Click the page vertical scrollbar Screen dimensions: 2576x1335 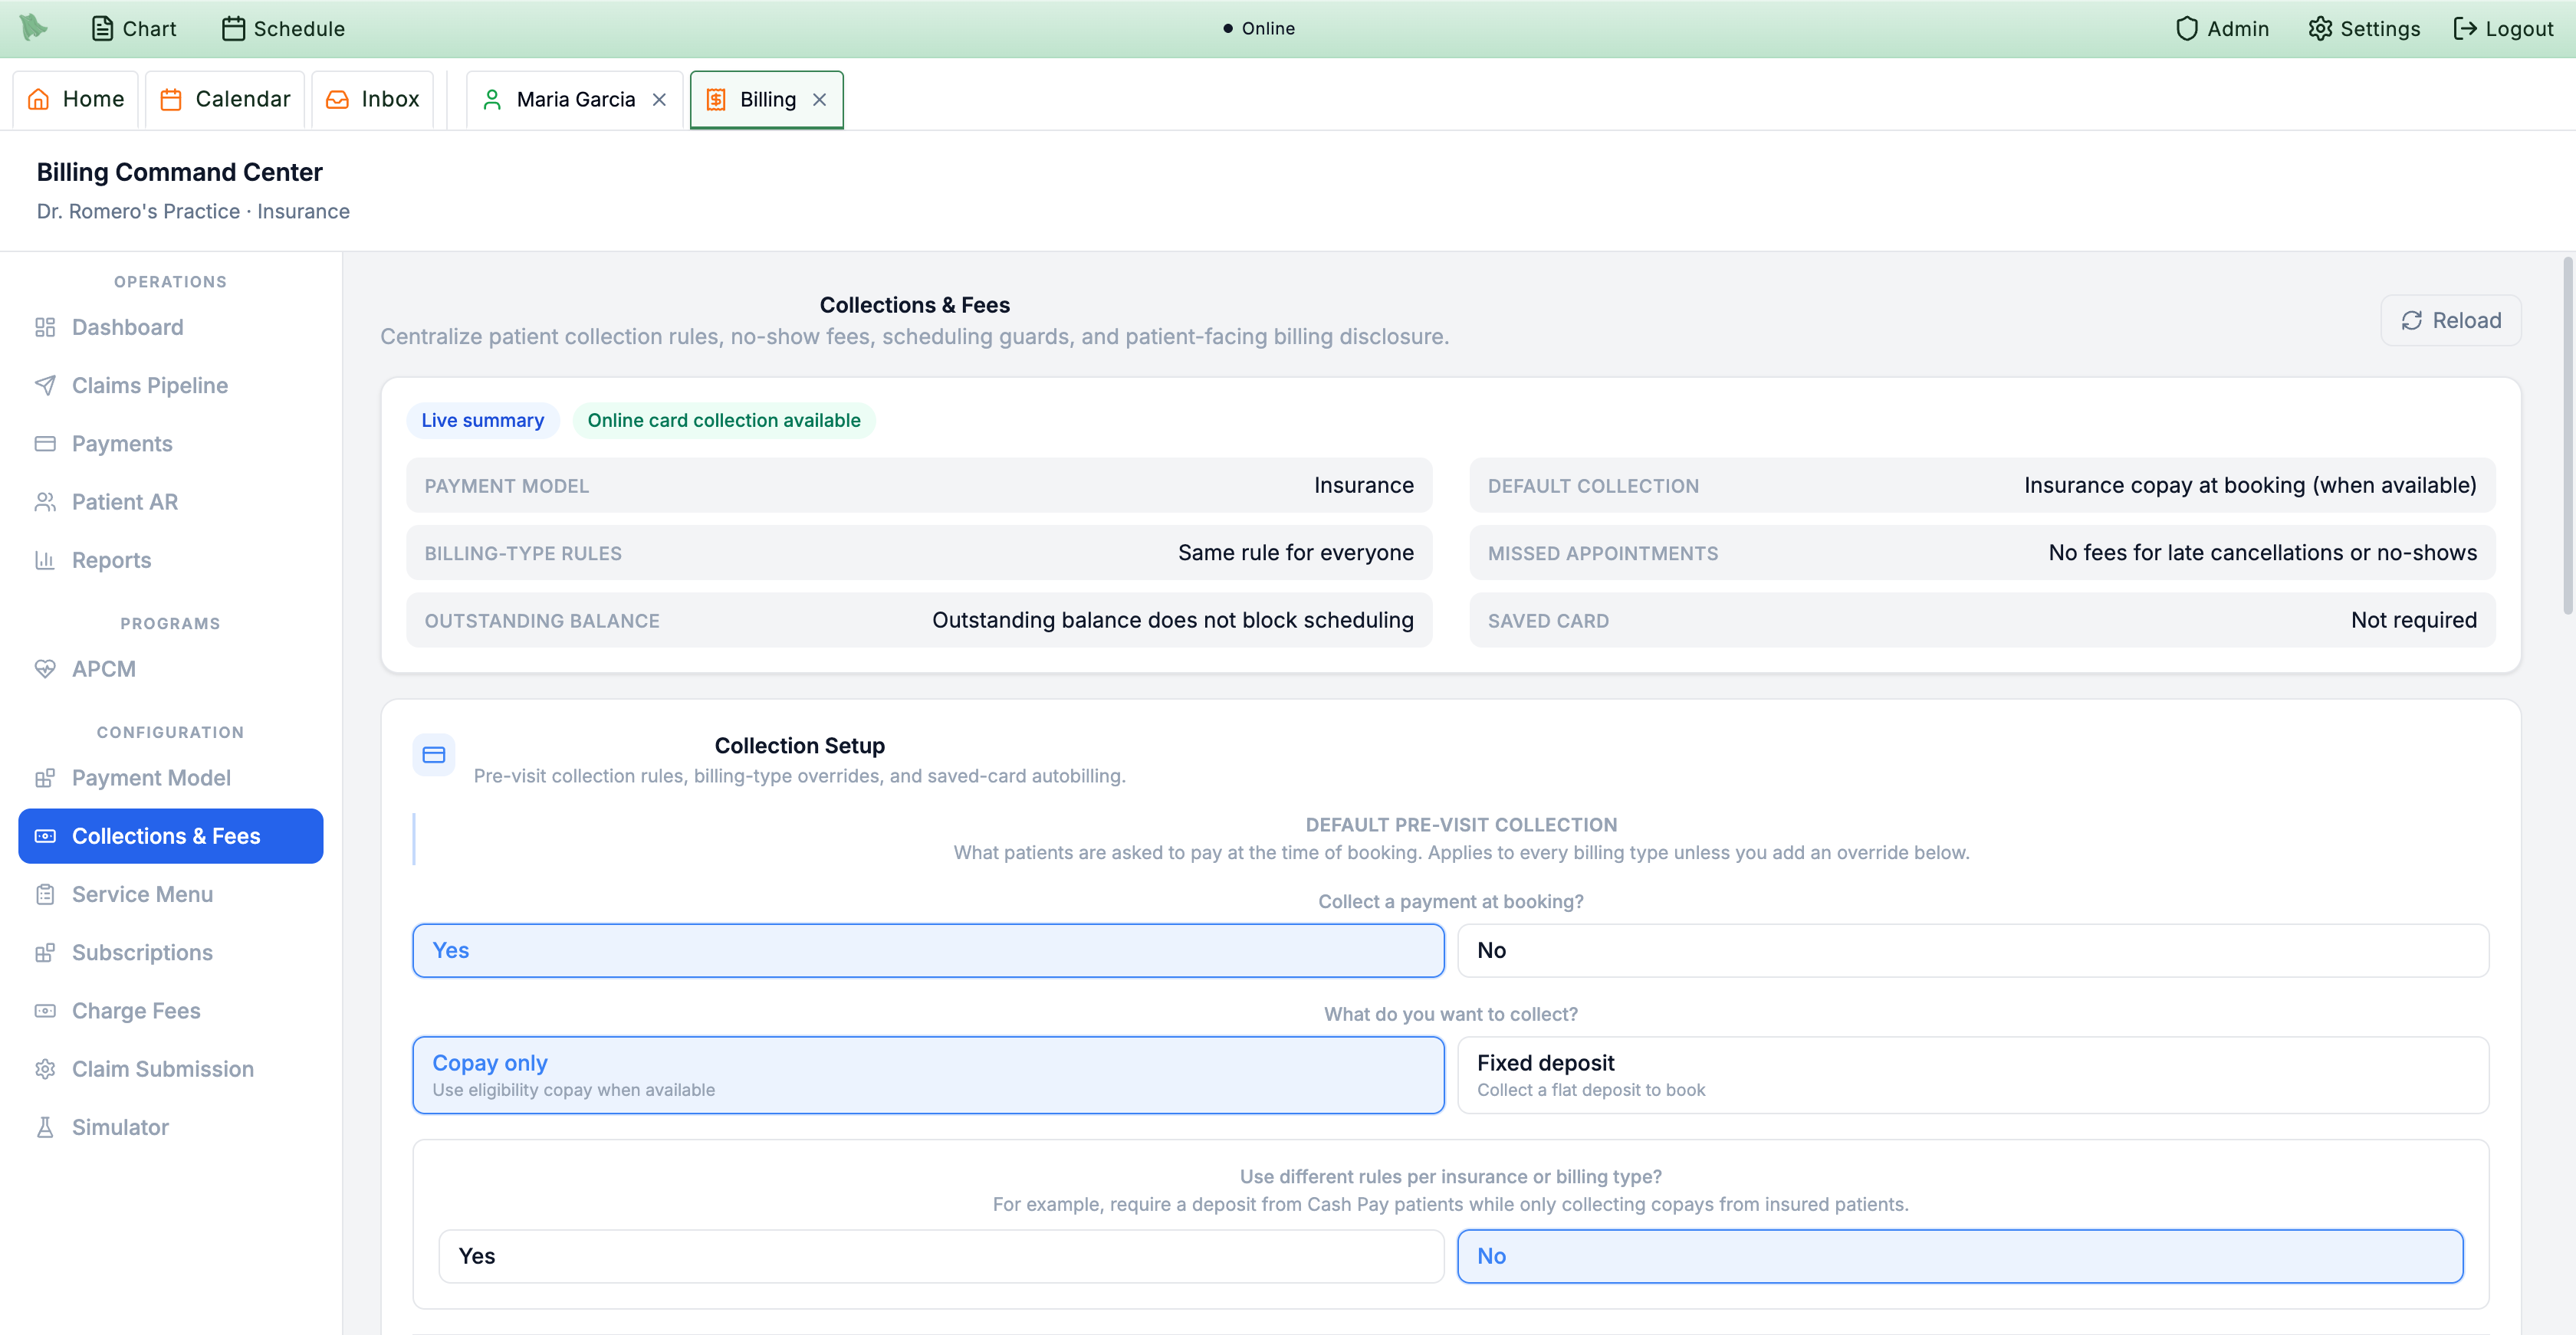(x=2567, y=435)
